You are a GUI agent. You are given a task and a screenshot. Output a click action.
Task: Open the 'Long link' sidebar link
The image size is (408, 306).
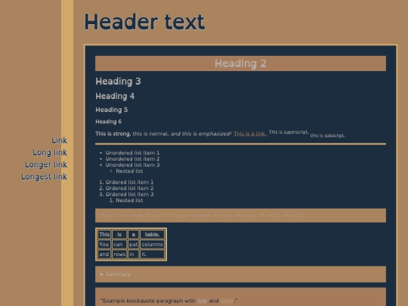coord(50,153)
